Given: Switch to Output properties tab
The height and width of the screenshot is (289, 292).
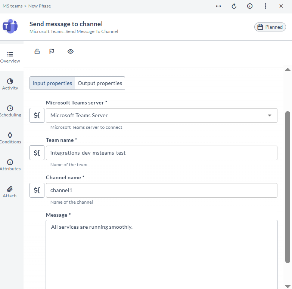Looking at the screenshot, I should [100, 83].
